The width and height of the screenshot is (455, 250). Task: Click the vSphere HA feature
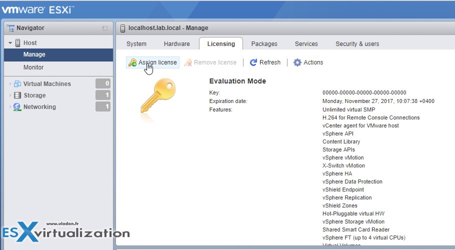tap(337, 173)
